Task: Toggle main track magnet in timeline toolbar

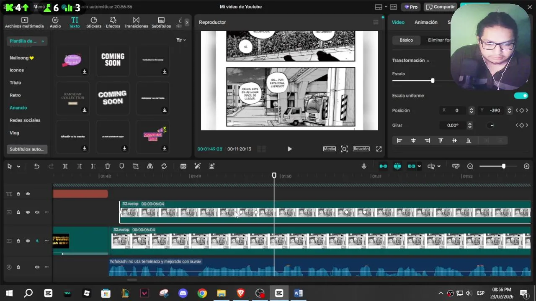Action: (x=383, y=166)
